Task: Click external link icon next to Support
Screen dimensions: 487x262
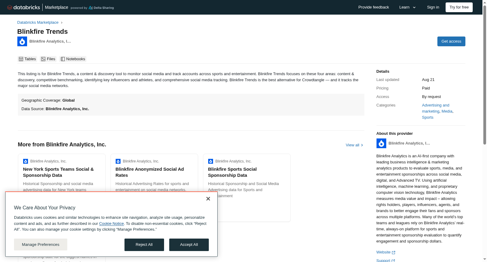Action: click(393, 260)
